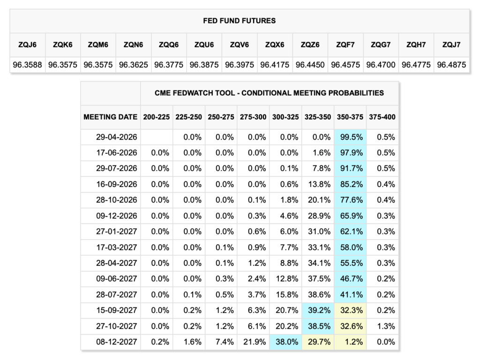Click CME FedWatch Tool table title
This screenshot has height=358, width=480.
pos(269,93)
